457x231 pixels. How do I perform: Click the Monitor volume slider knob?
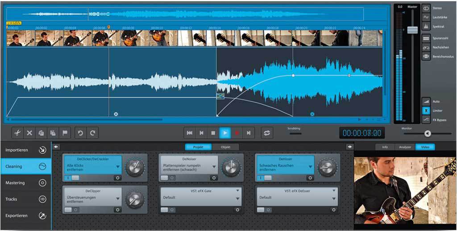click(x=427, y=134)
